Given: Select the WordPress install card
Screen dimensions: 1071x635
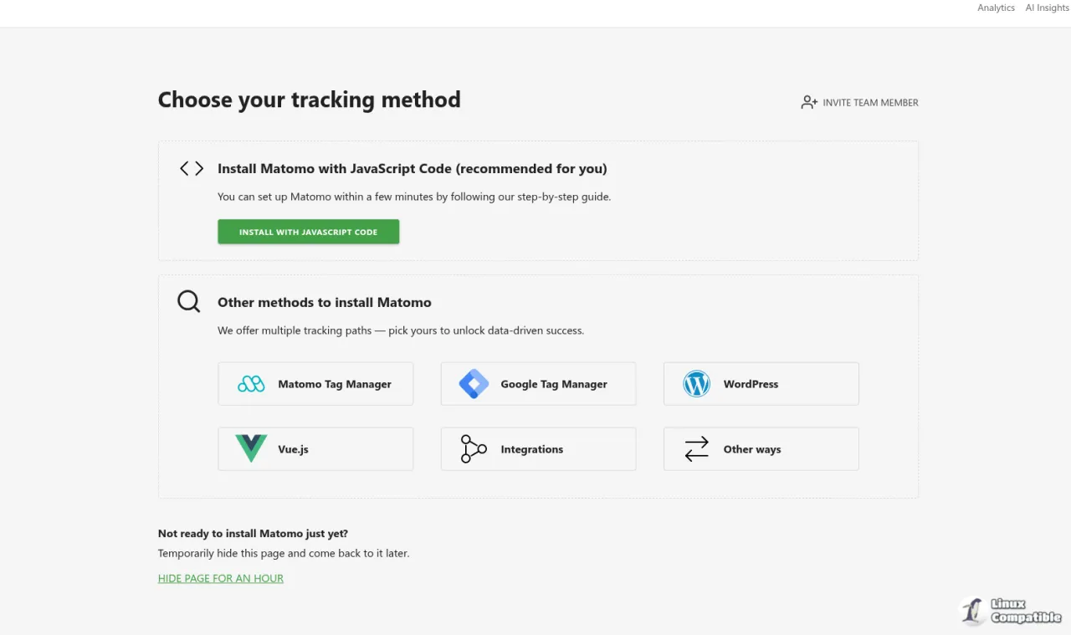Looking at the screenshot, I should (761, 384).
